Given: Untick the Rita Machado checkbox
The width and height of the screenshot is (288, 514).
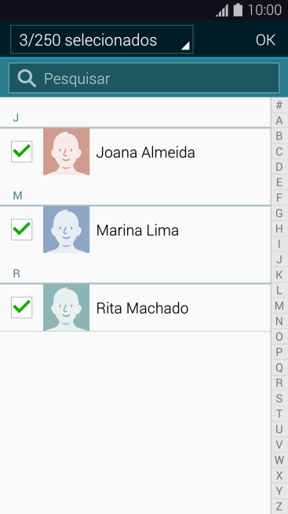Looking at the screenshot, I should coord(22,307).
